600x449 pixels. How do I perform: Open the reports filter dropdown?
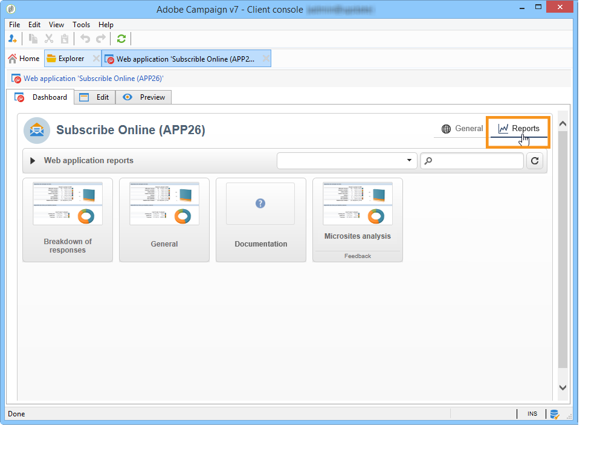point(347,160)
